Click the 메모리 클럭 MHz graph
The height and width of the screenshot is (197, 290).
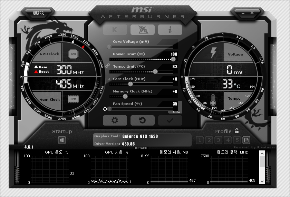point(229,170)
